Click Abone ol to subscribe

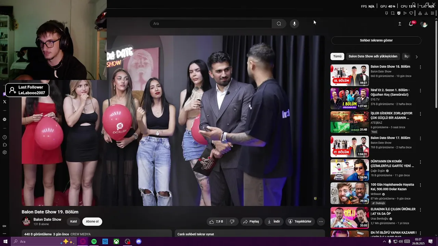point(92,221)
